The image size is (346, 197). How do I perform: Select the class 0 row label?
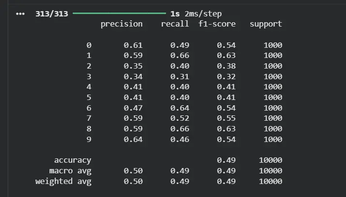tap(89, 45)
